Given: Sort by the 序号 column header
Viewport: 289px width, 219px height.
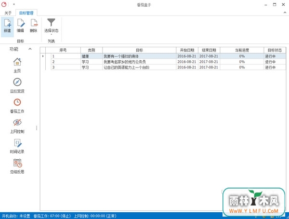Looking at the screenshot, I should tap(63, 50).
